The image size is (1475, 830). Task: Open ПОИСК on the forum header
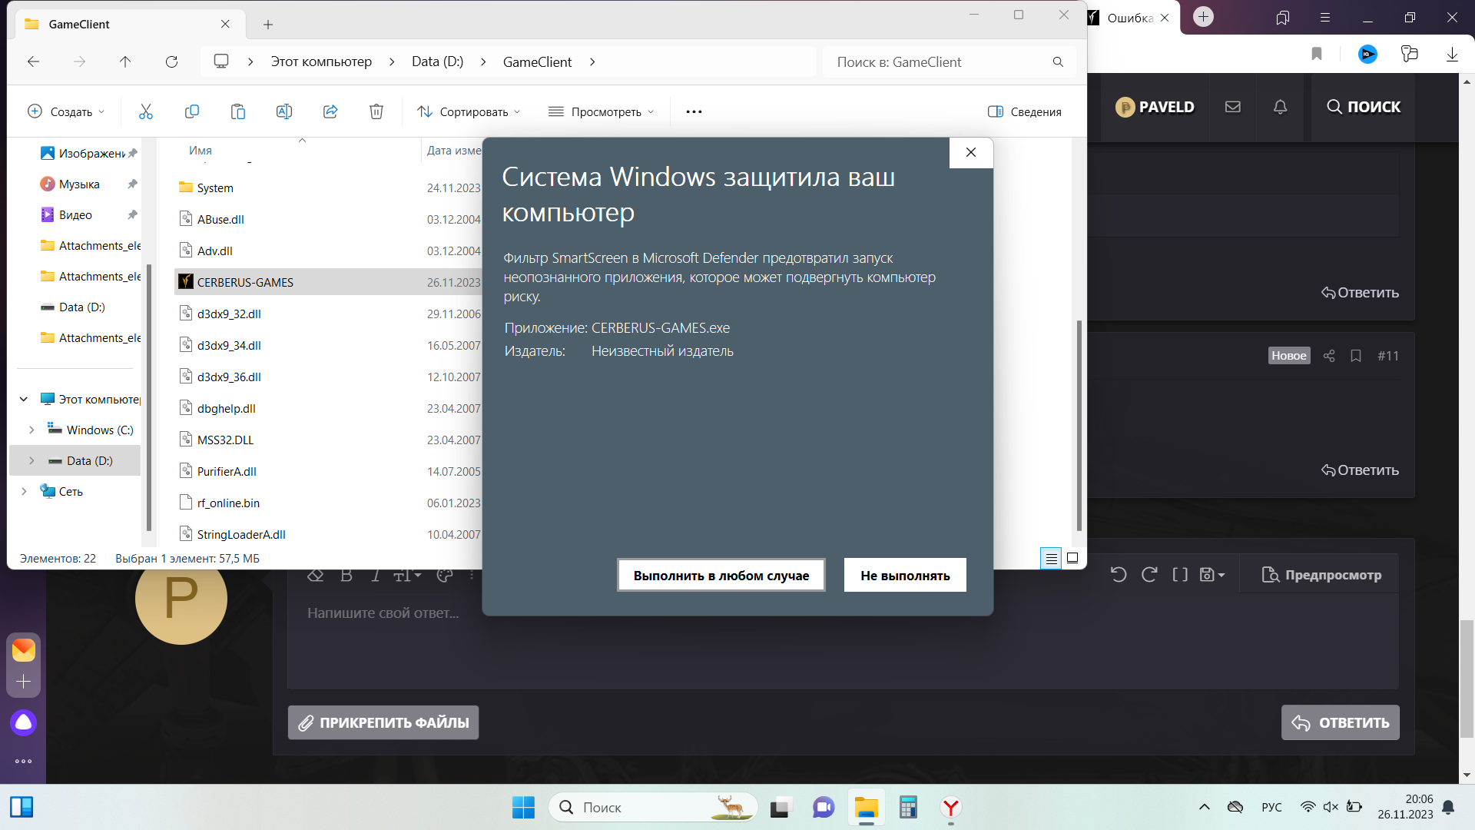click(1364, 107)
